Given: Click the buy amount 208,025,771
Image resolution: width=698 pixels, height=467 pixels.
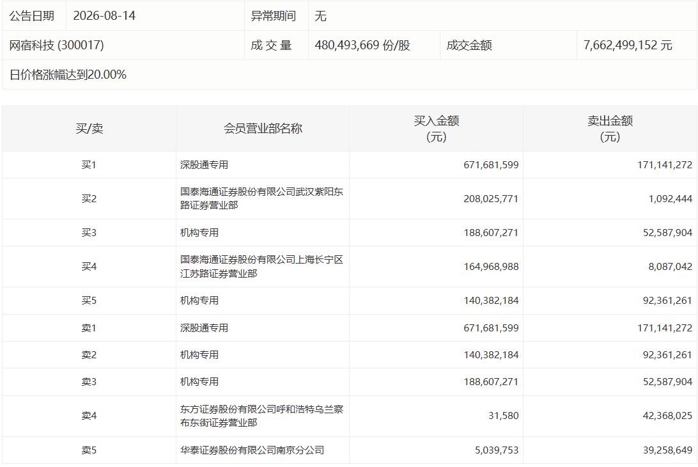Looking at the screenshot, I should [x=491, y=199].
